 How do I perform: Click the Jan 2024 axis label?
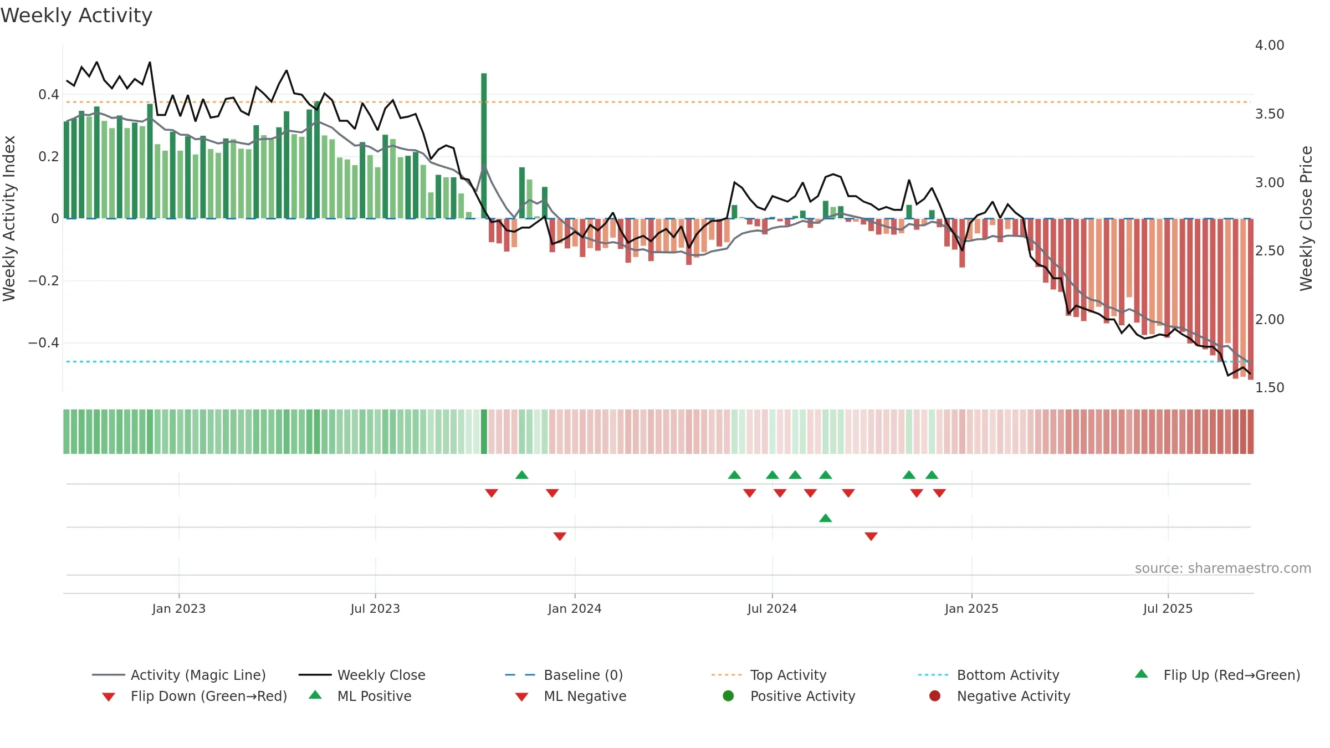coord(575,609)
